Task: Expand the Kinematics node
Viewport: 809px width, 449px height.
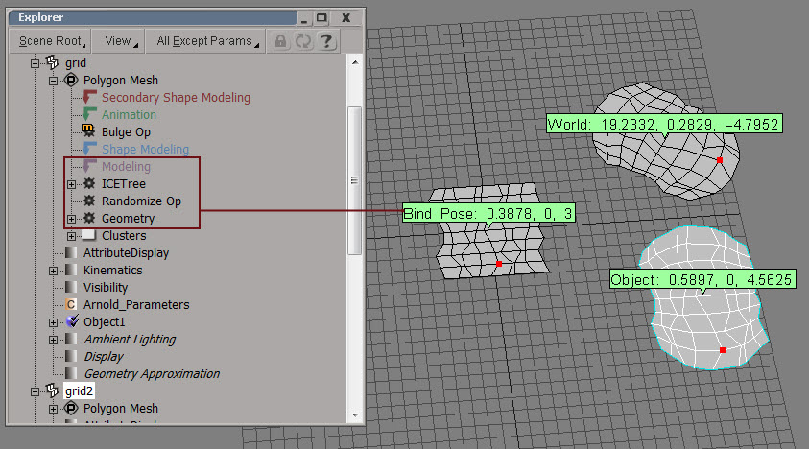Action: (54, 271)
